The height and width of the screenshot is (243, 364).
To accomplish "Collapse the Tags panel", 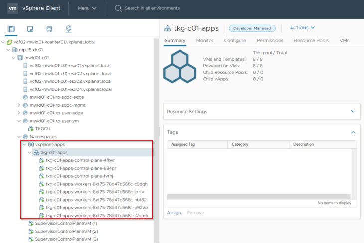I will click(353, 132).
